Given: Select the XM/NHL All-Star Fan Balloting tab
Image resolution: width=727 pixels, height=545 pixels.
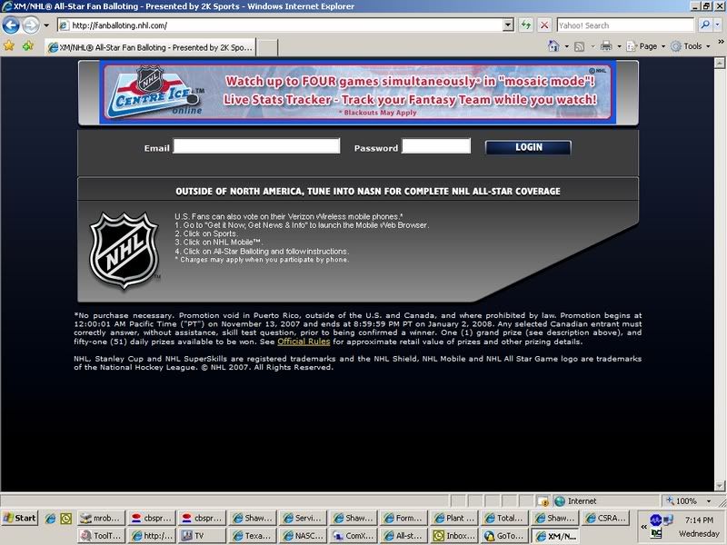Looking at the screenshot, I should [x=150, y=47].
